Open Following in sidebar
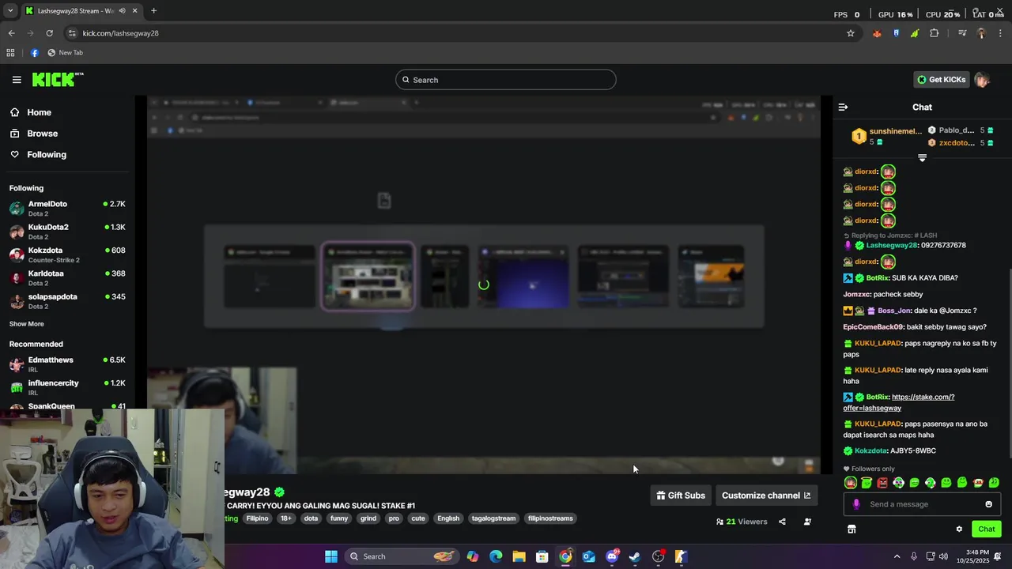1012x569 pixels. (x=47, y=155)
